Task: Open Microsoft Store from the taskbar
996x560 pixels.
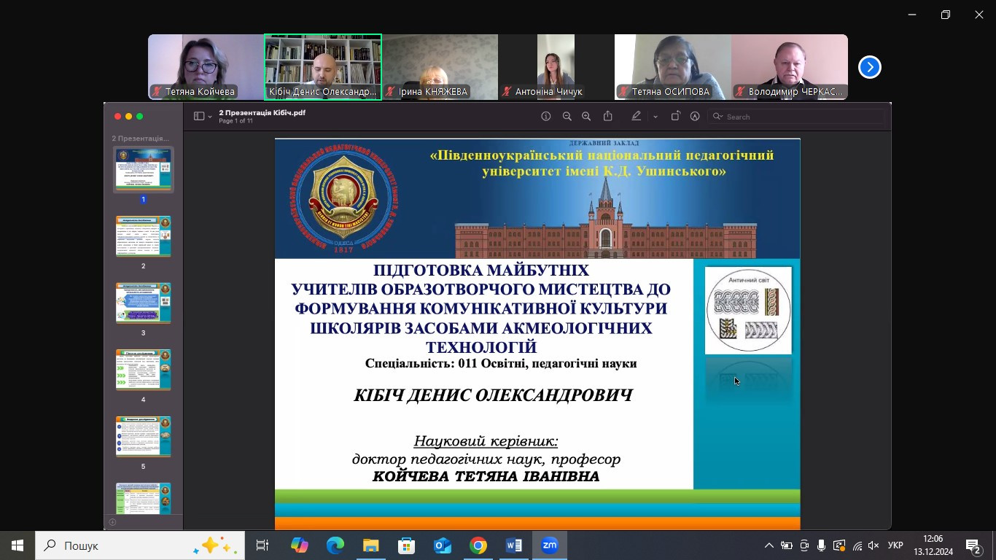Action: point(406,545)
